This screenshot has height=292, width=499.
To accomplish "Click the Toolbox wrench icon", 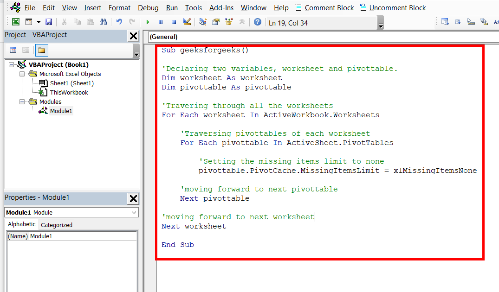I will 242,22.
